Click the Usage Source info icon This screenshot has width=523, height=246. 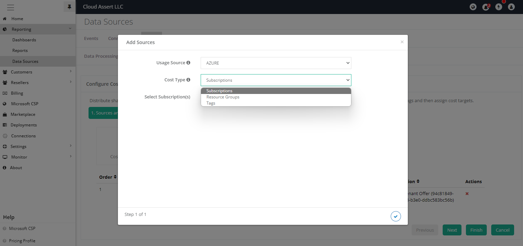pyautogui.click(x=188, y=63)
